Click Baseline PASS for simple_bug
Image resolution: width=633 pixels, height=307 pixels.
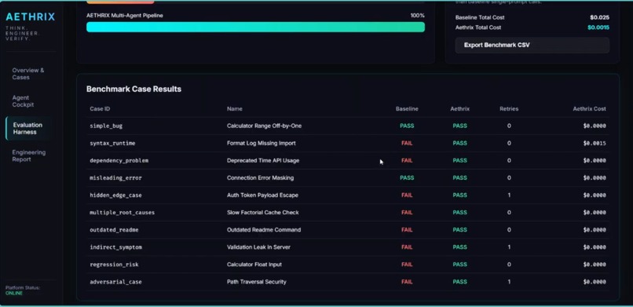407,126
